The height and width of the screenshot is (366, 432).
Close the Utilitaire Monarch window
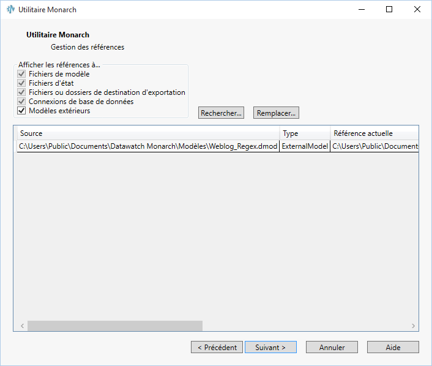click(417, 9)
